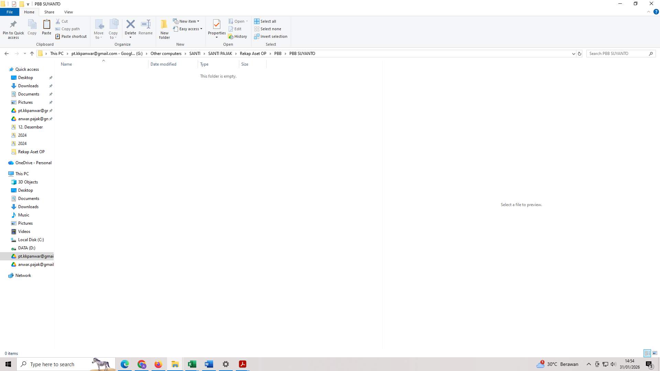
Task: Refresh the current folder view
Action: (x=579, y=54)
